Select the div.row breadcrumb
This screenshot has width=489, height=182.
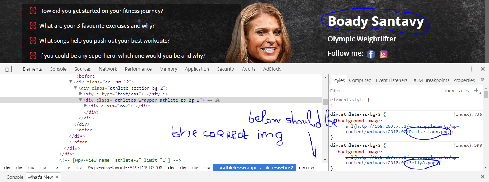306,168
